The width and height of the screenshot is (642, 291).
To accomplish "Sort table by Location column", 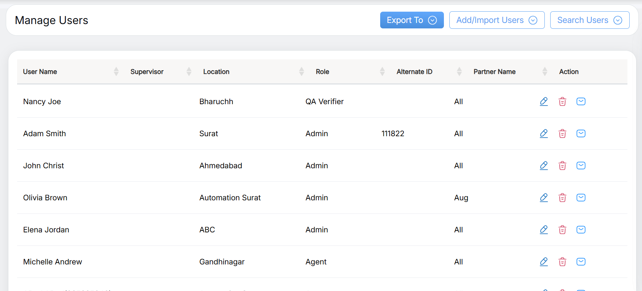I will (301, 72).
